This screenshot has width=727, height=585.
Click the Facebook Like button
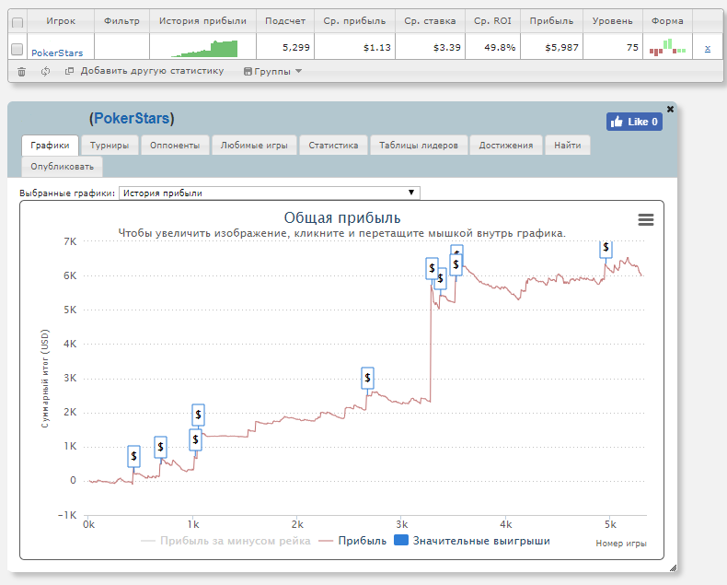[633, 122]
